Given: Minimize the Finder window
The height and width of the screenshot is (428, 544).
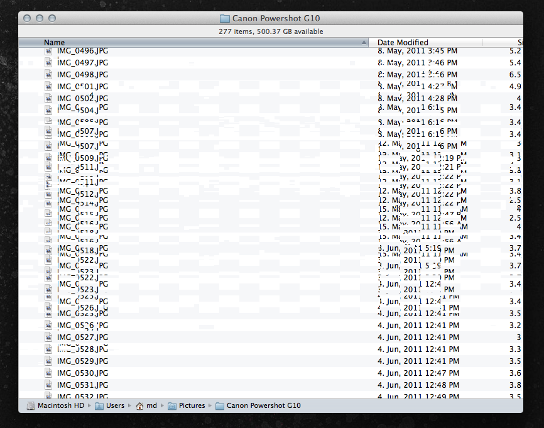Looking at the screenshot, I should [40, 18].
